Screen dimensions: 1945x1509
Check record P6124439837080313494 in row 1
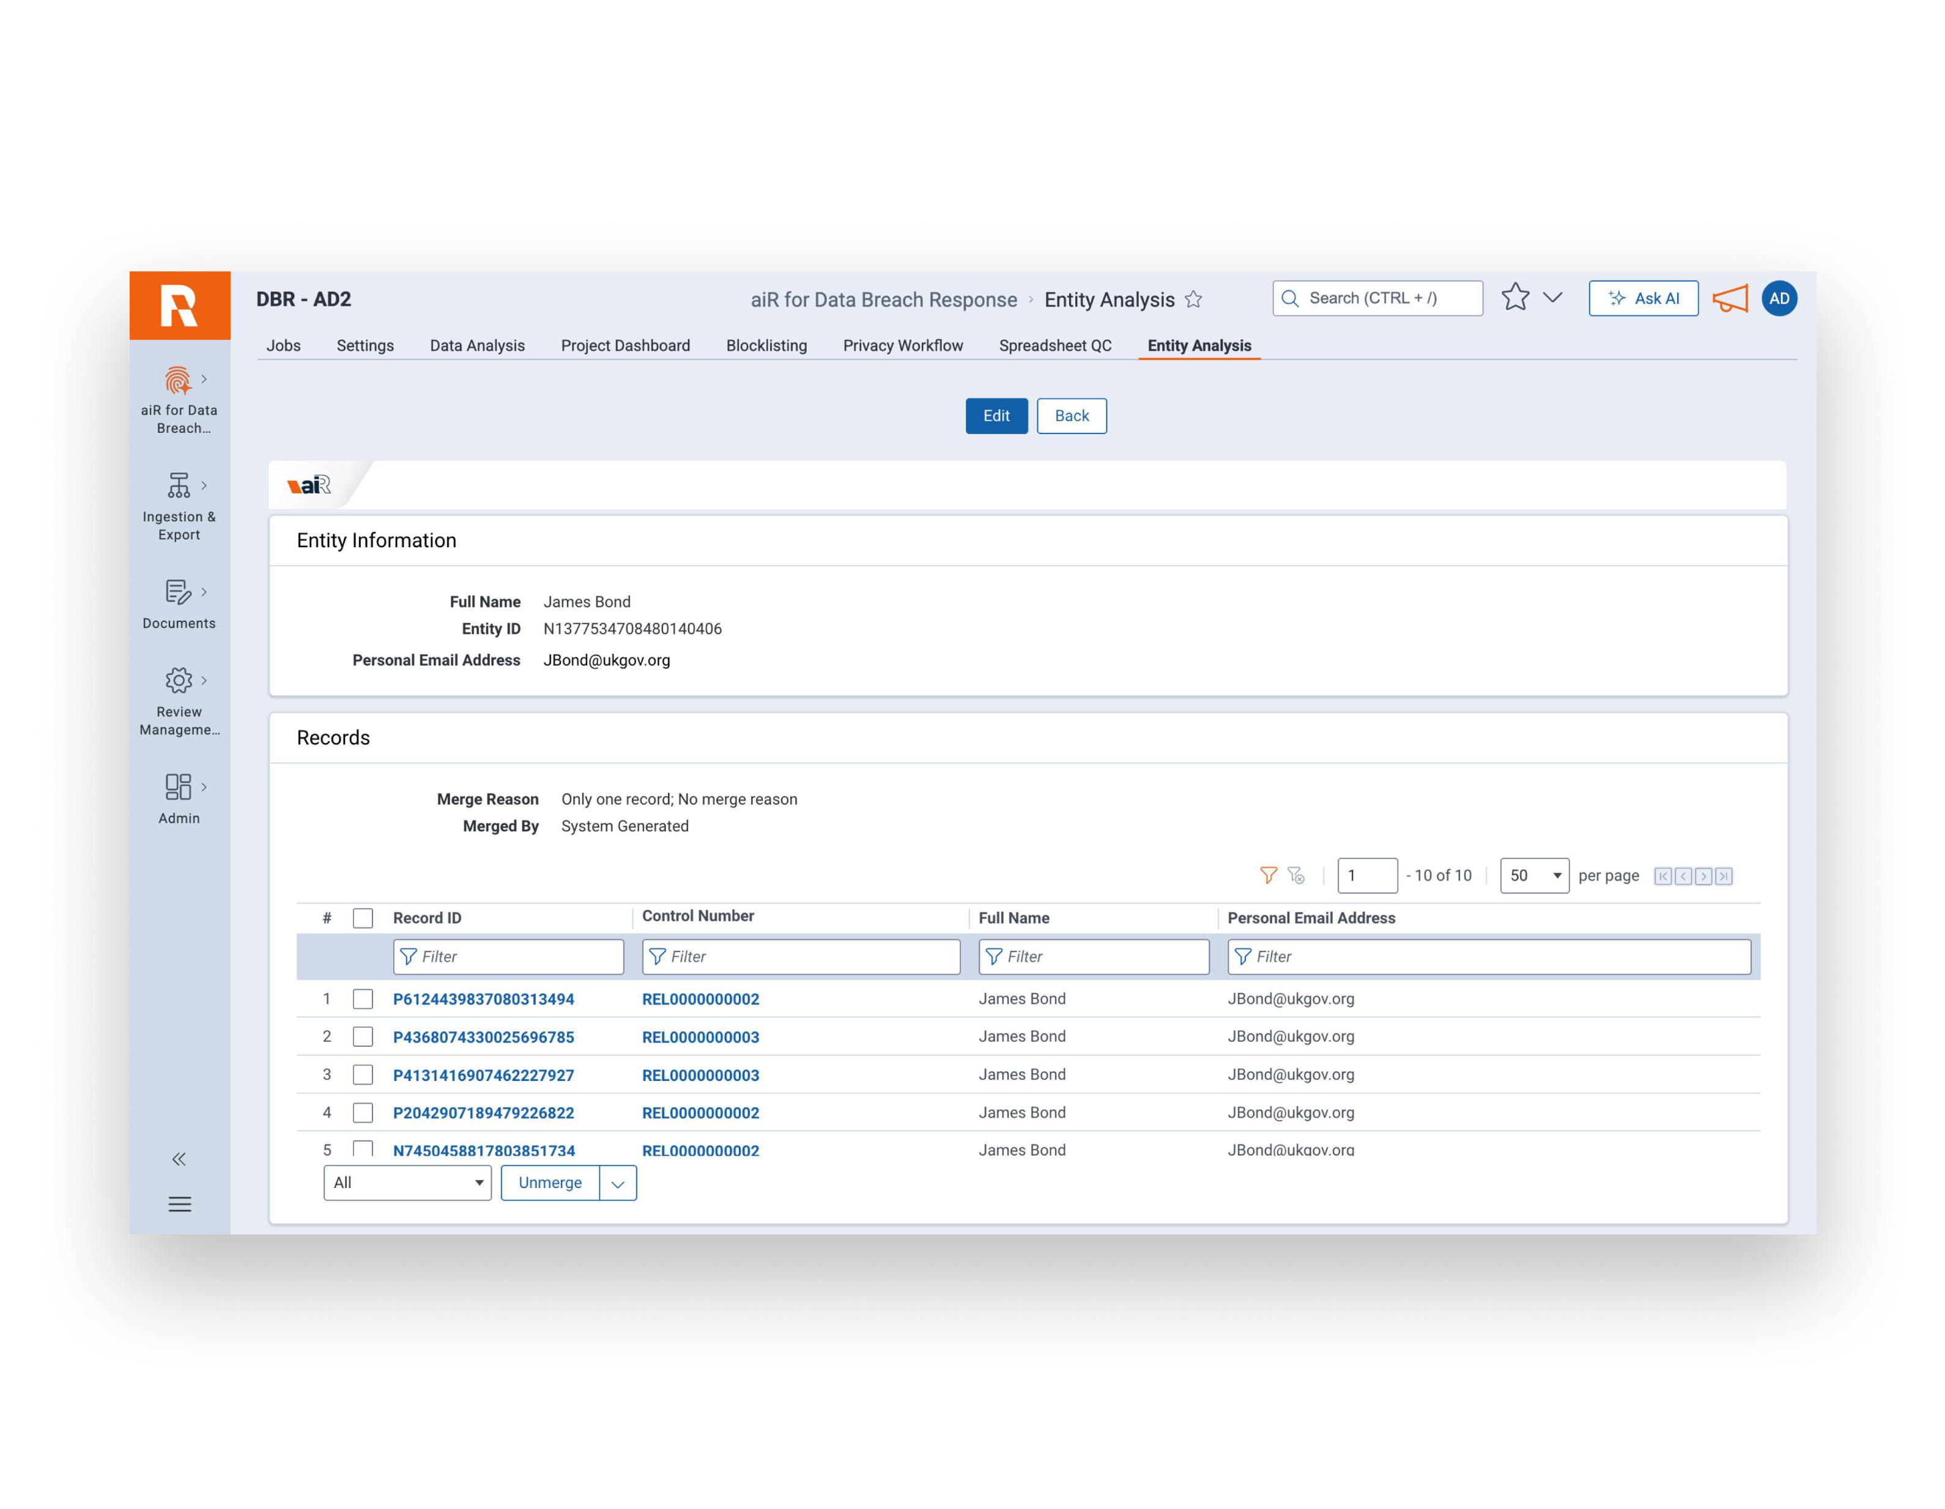click(x=363, y=999)
